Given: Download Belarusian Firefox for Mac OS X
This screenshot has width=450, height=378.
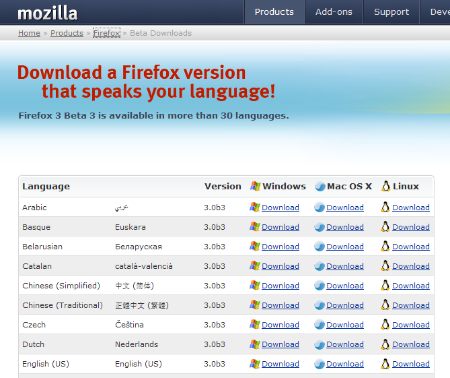Looking at the screenshot, I should (345, 247).
